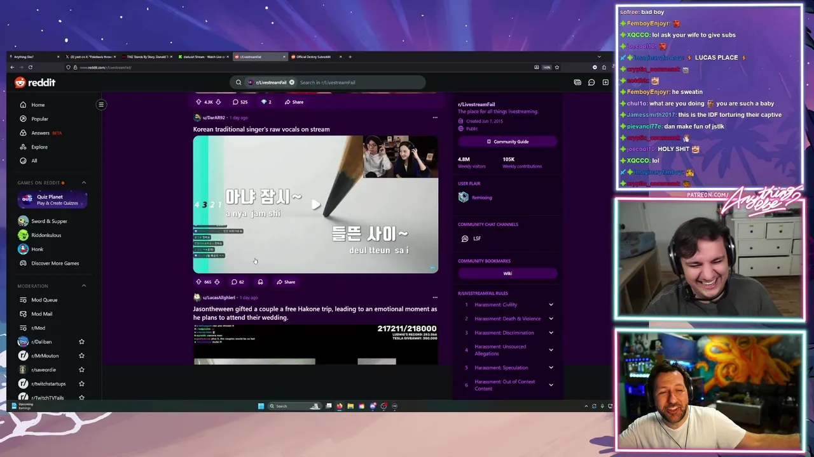Favorite r/saveordie with star toggle
This screenshot has height=457, width=814.
tap(81, 369)
